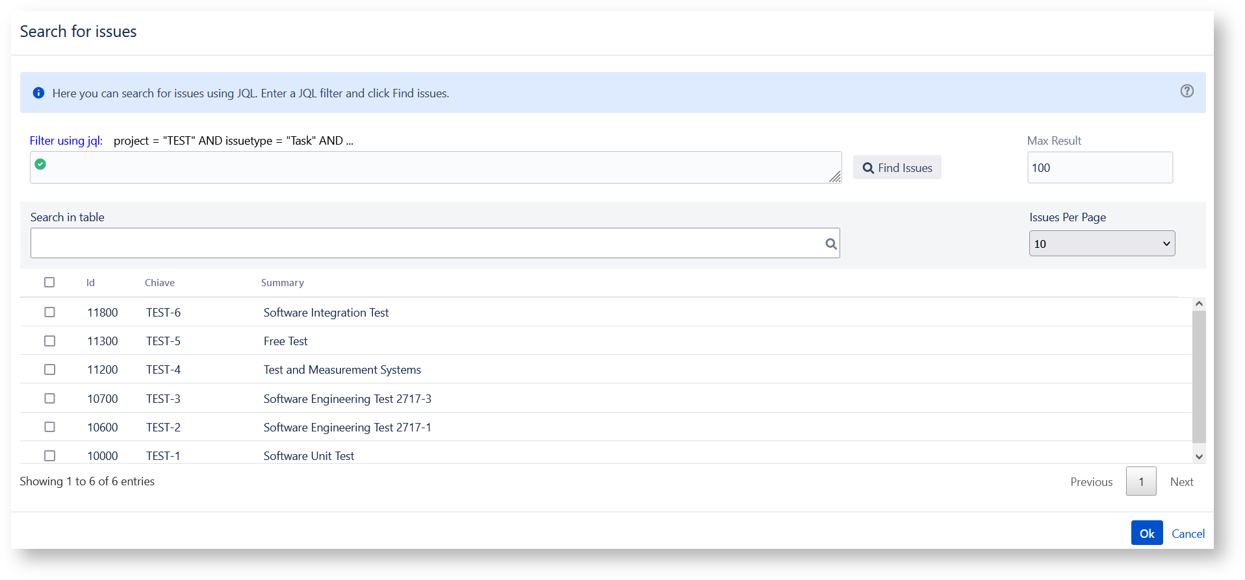Screen dimensions: 1245x580
Task: Tick the select-all checkbox in table header
Action: (49, 282)
